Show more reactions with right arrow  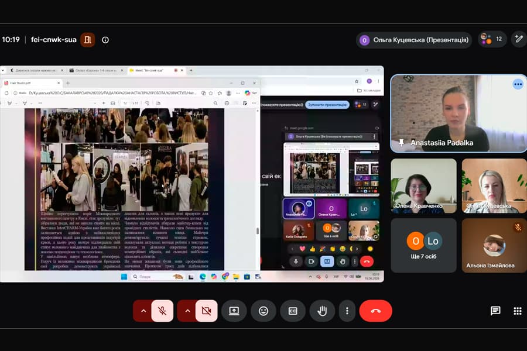point(357,249)
